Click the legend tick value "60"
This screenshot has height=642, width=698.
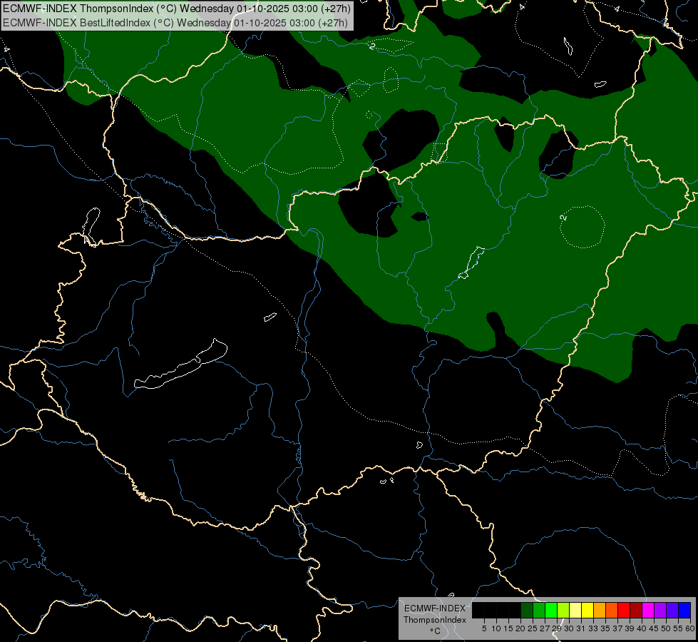[x=690, y=628]
